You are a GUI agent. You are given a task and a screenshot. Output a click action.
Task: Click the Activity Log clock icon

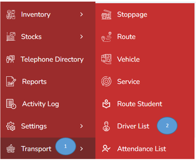[x=11, y=104]
